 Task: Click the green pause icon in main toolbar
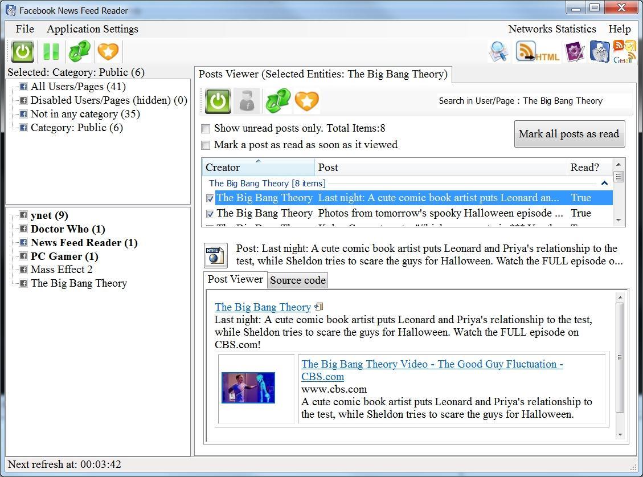[x=51, y=52]
